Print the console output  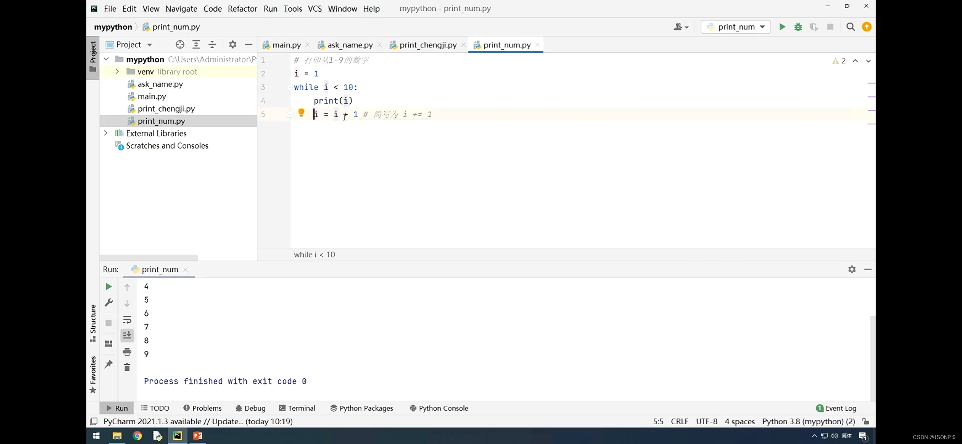[x=127, y=352]
